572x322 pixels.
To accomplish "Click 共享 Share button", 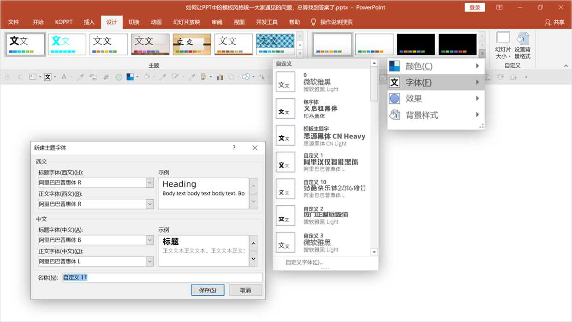I will tap(554, 22).
